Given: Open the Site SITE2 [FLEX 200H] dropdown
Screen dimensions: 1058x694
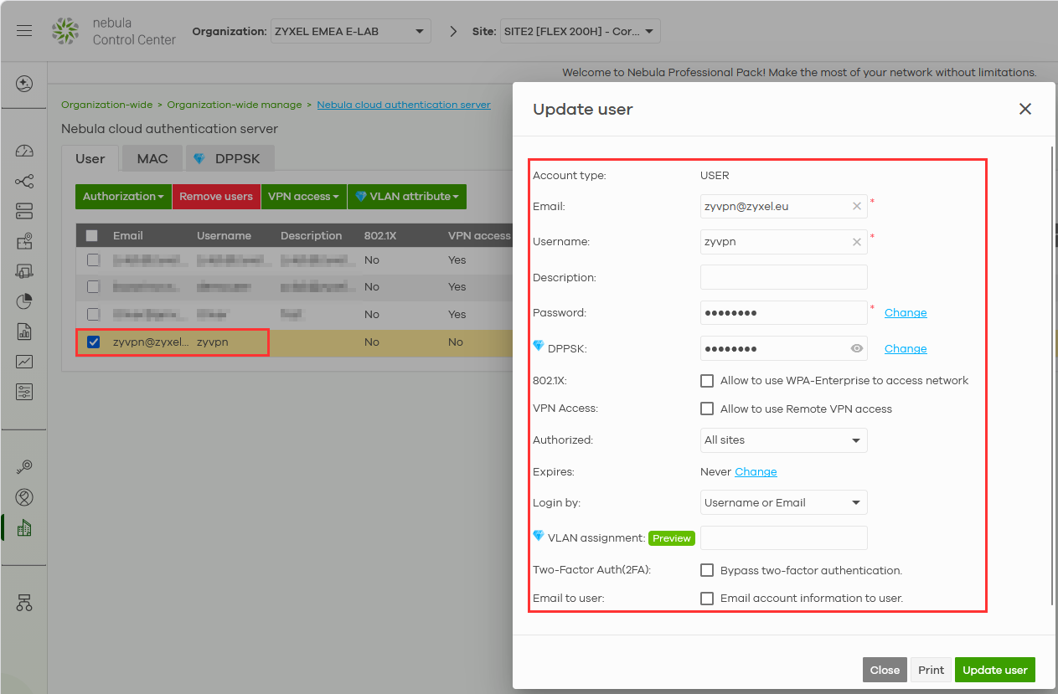Looking at the screenshot, I should pyautogui.click(x=580, y=32).
